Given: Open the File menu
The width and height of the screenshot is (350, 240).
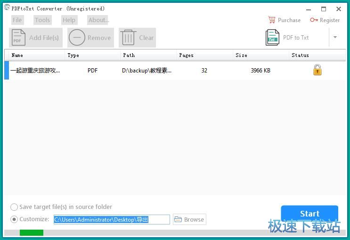Looking at the screenshot, I should [17, 20].
